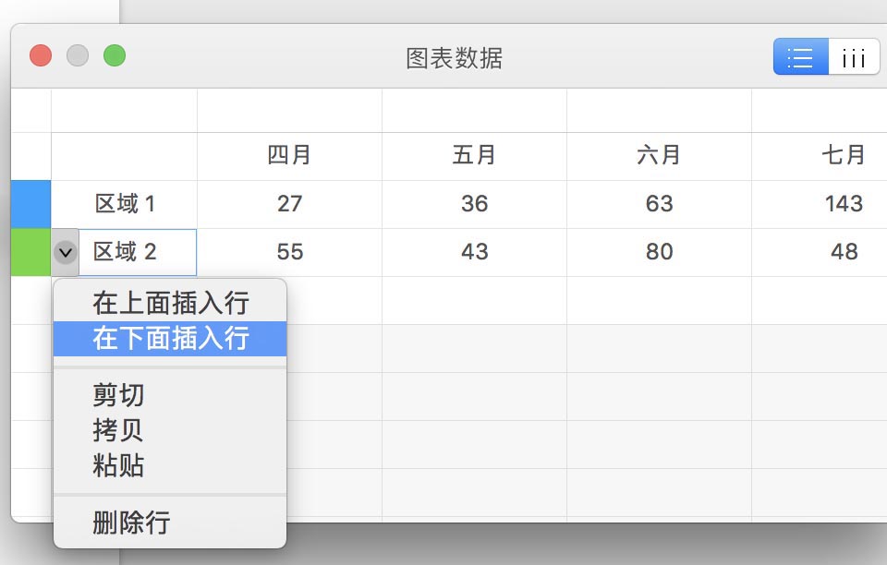Image resolution: width=887 pixels, height=565 pixels.
Task: Select 粘贴 in the context menu
Action: coord(170,465)
